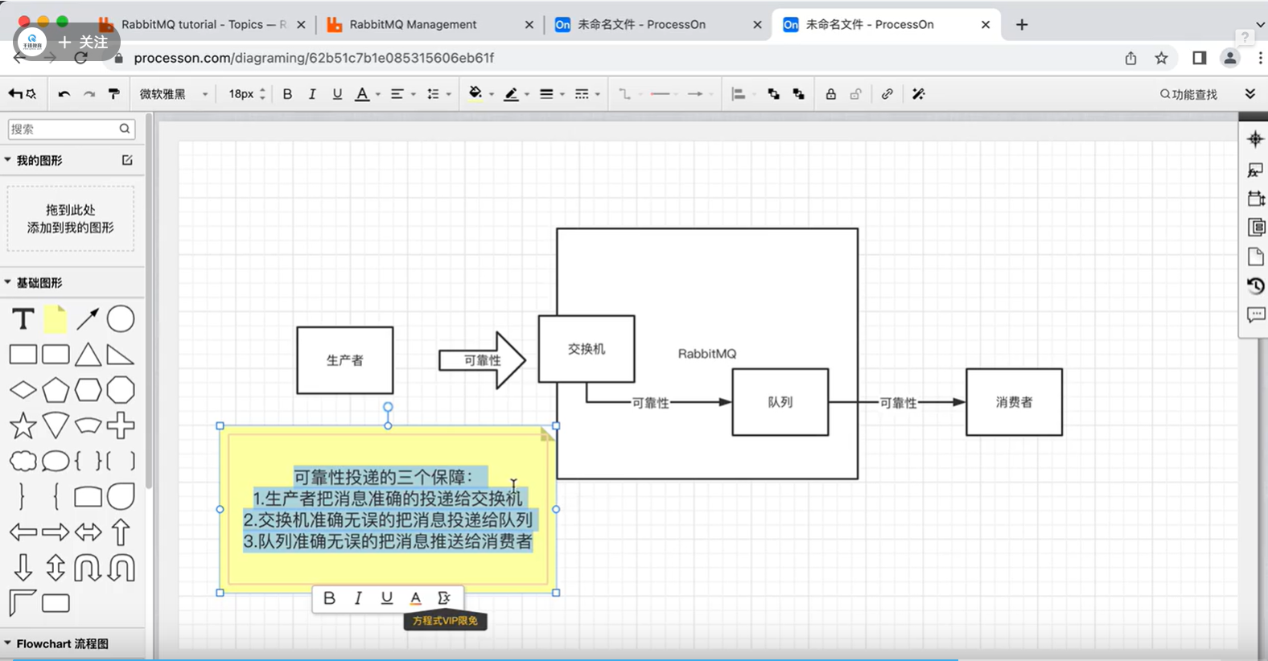1268x661 pixels.
Task: Activate the format painter tool
Action: pyautogui.click(x=113, y=94)
